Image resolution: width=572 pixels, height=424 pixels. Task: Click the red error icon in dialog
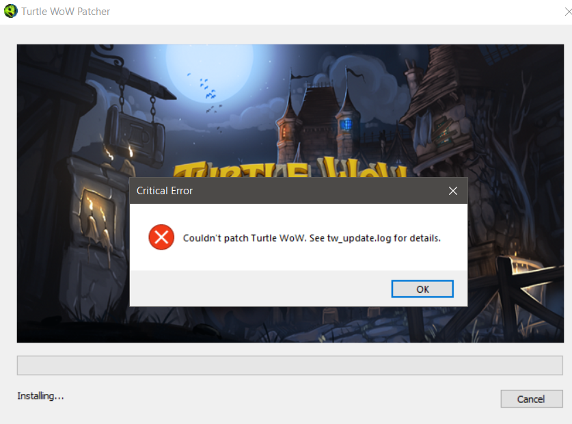click(161, 237)
